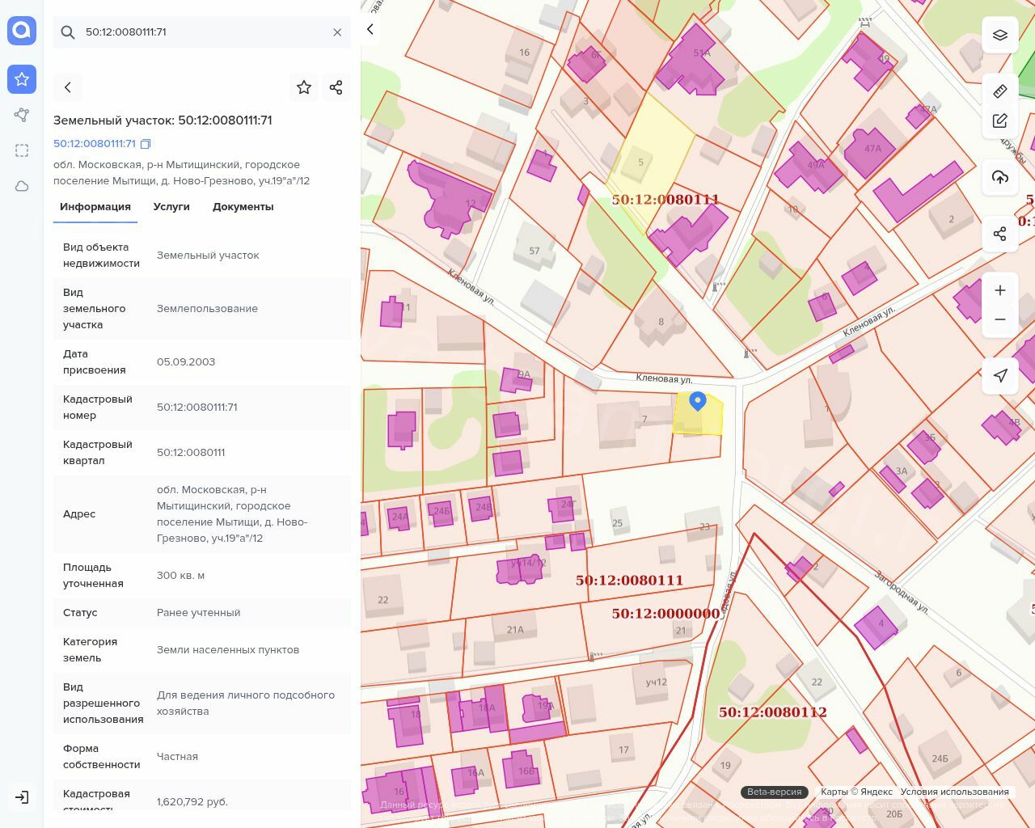Open the cadastral number link 50:12:0080111:71
Viewport: 1035px width, 828px height.
[95, 144]
